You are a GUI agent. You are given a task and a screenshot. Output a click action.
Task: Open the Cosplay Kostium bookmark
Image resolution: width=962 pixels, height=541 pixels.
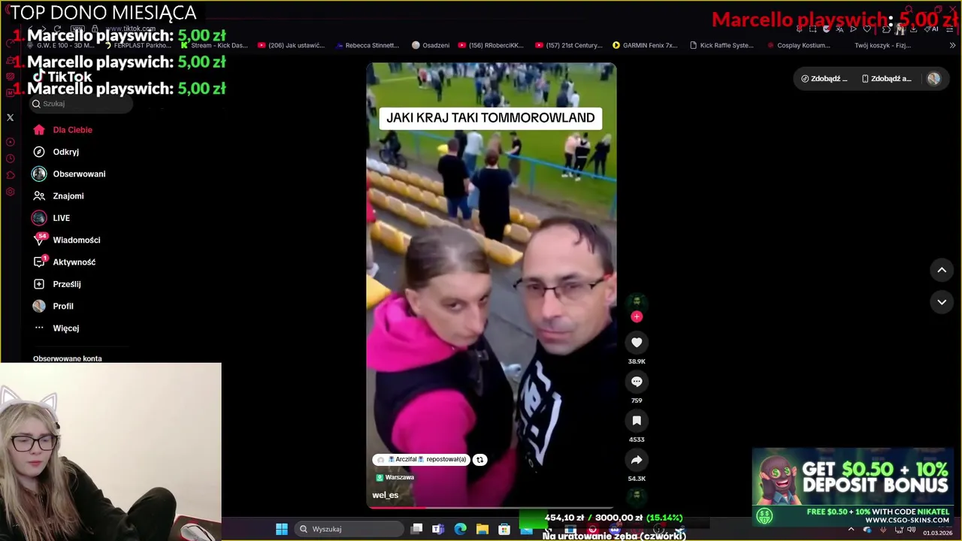click(799, 45)
